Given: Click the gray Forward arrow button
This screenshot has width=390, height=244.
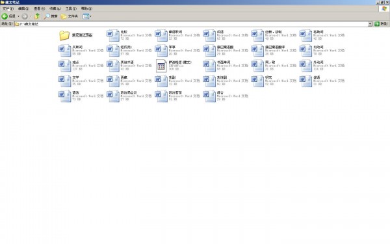Looking at the screenshot, I should pos(25,16).
